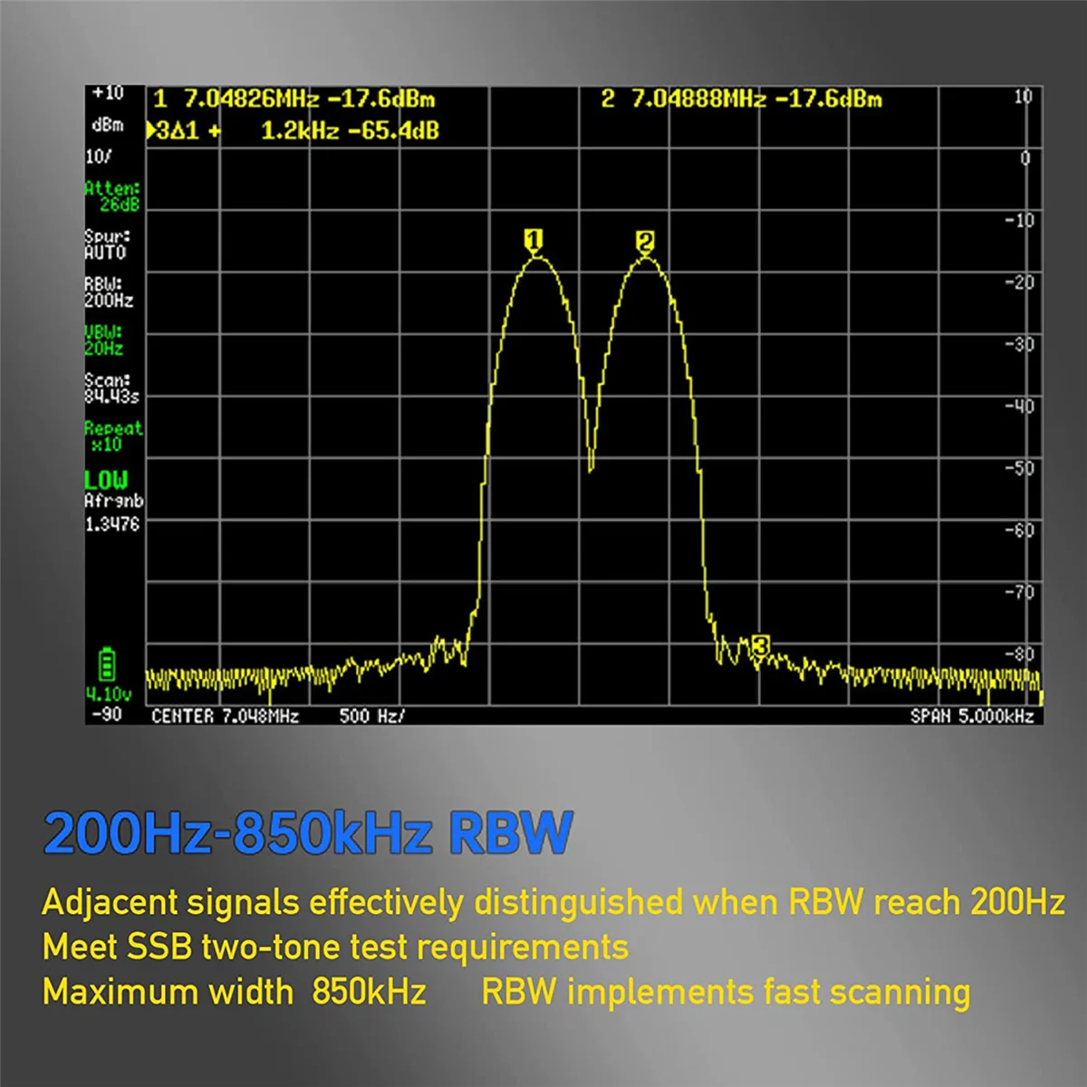Click the 'Maximum width 850kHz' text
This screenshot has height=1087, width=1087.
point(235,992)
